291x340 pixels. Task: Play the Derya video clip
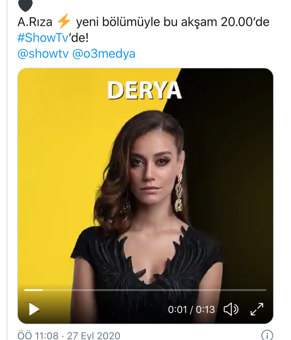click(x=34, y=309)
